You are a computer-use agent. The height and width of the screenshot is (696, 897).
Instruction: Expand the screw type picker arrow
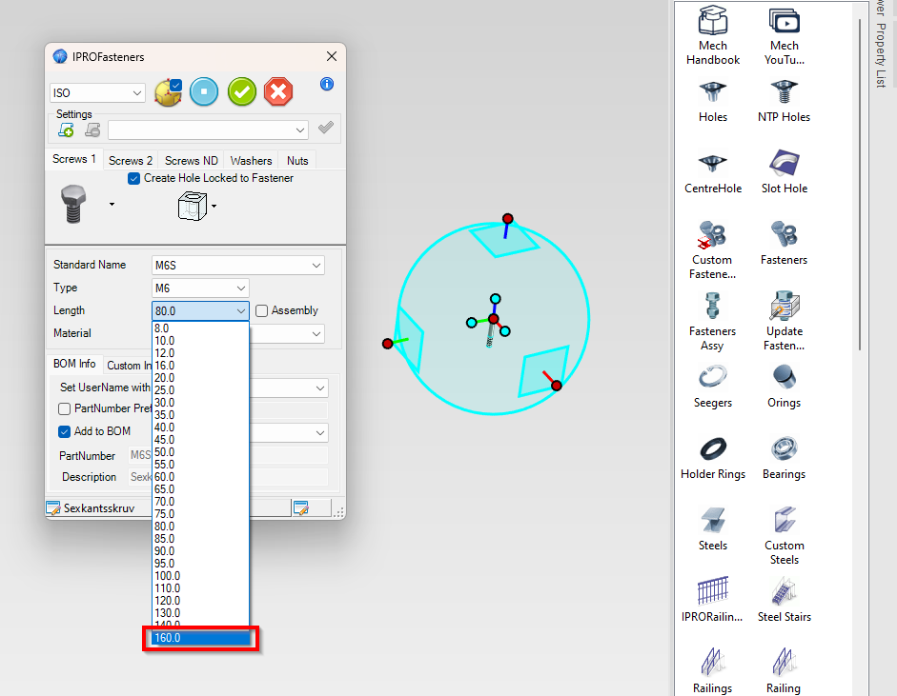coord(112,204)
